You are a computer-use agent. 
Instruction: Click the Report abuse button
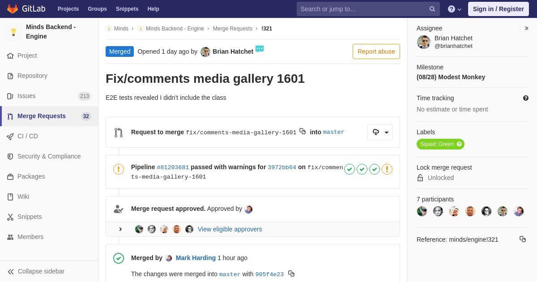click(376, 51)
